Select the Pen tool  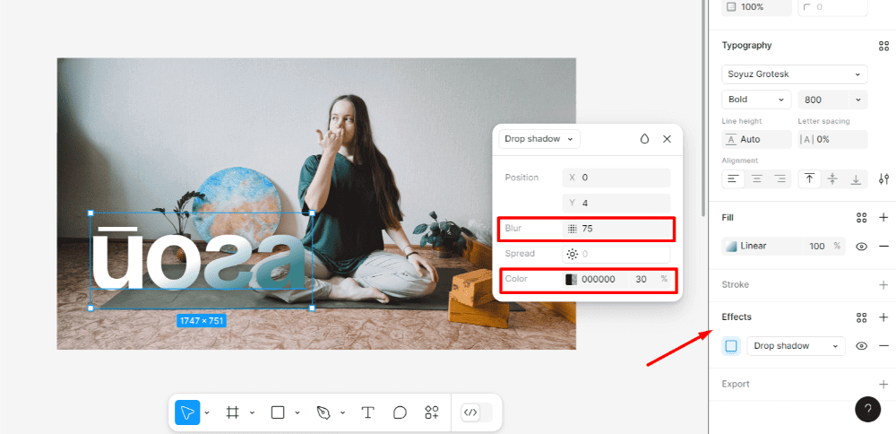[x=323, y=412]
